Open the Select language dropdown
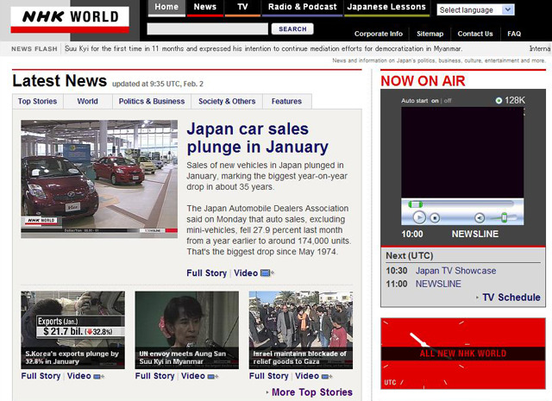This screenshot has height=401, width=552. point(475,9)
